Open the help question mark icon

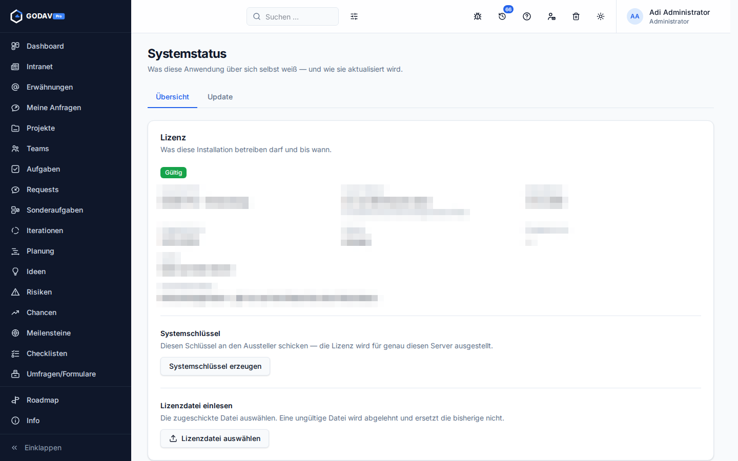click(x=527, y=16)
